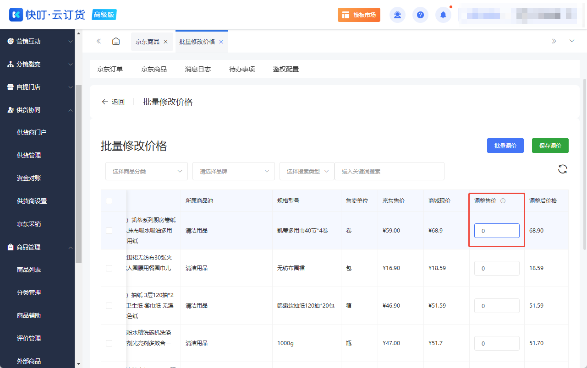Click the info icon beside 调整售价
This screenshot has height=368, width=587.
pos(503,200)
